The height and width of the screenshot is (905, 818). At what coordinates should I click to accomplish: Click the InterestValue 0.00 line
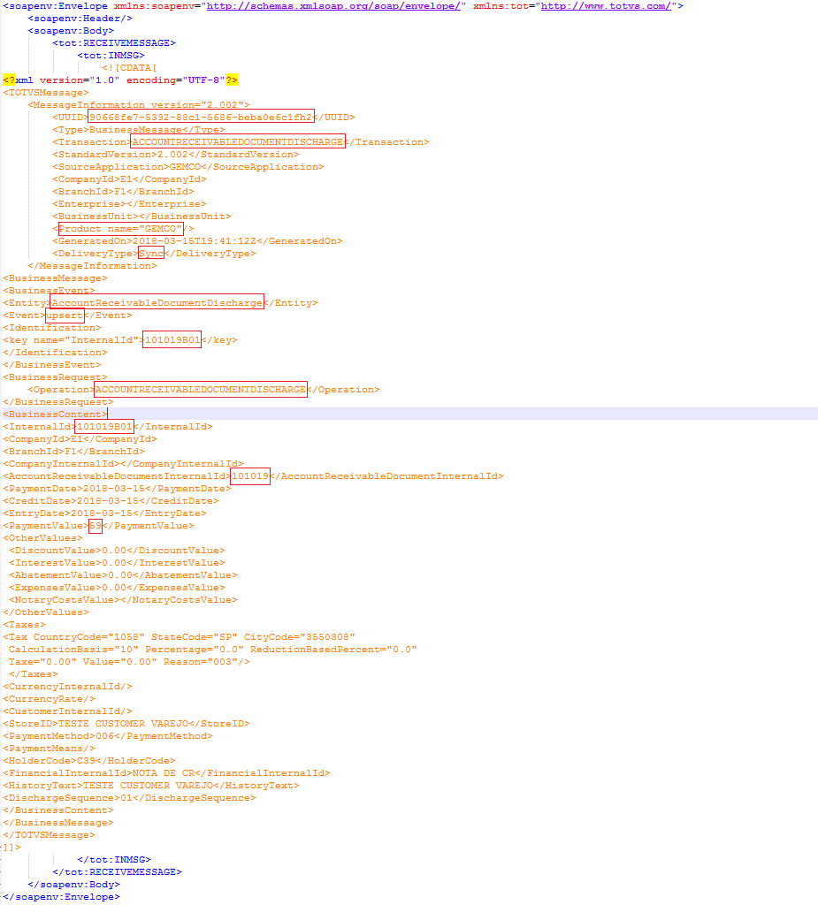118,563
